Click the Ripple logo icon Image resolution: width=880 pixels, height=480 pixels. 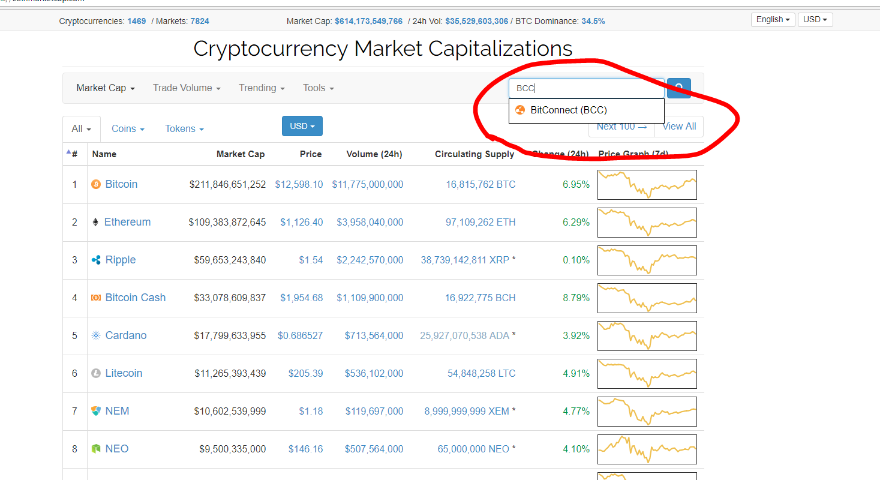tap(96, 260)
